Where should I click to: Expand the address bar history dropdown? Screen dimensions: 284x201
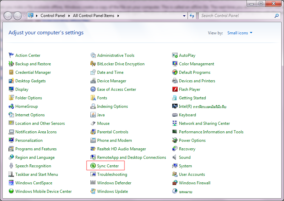pyautogui.click(x=184, y=16)
